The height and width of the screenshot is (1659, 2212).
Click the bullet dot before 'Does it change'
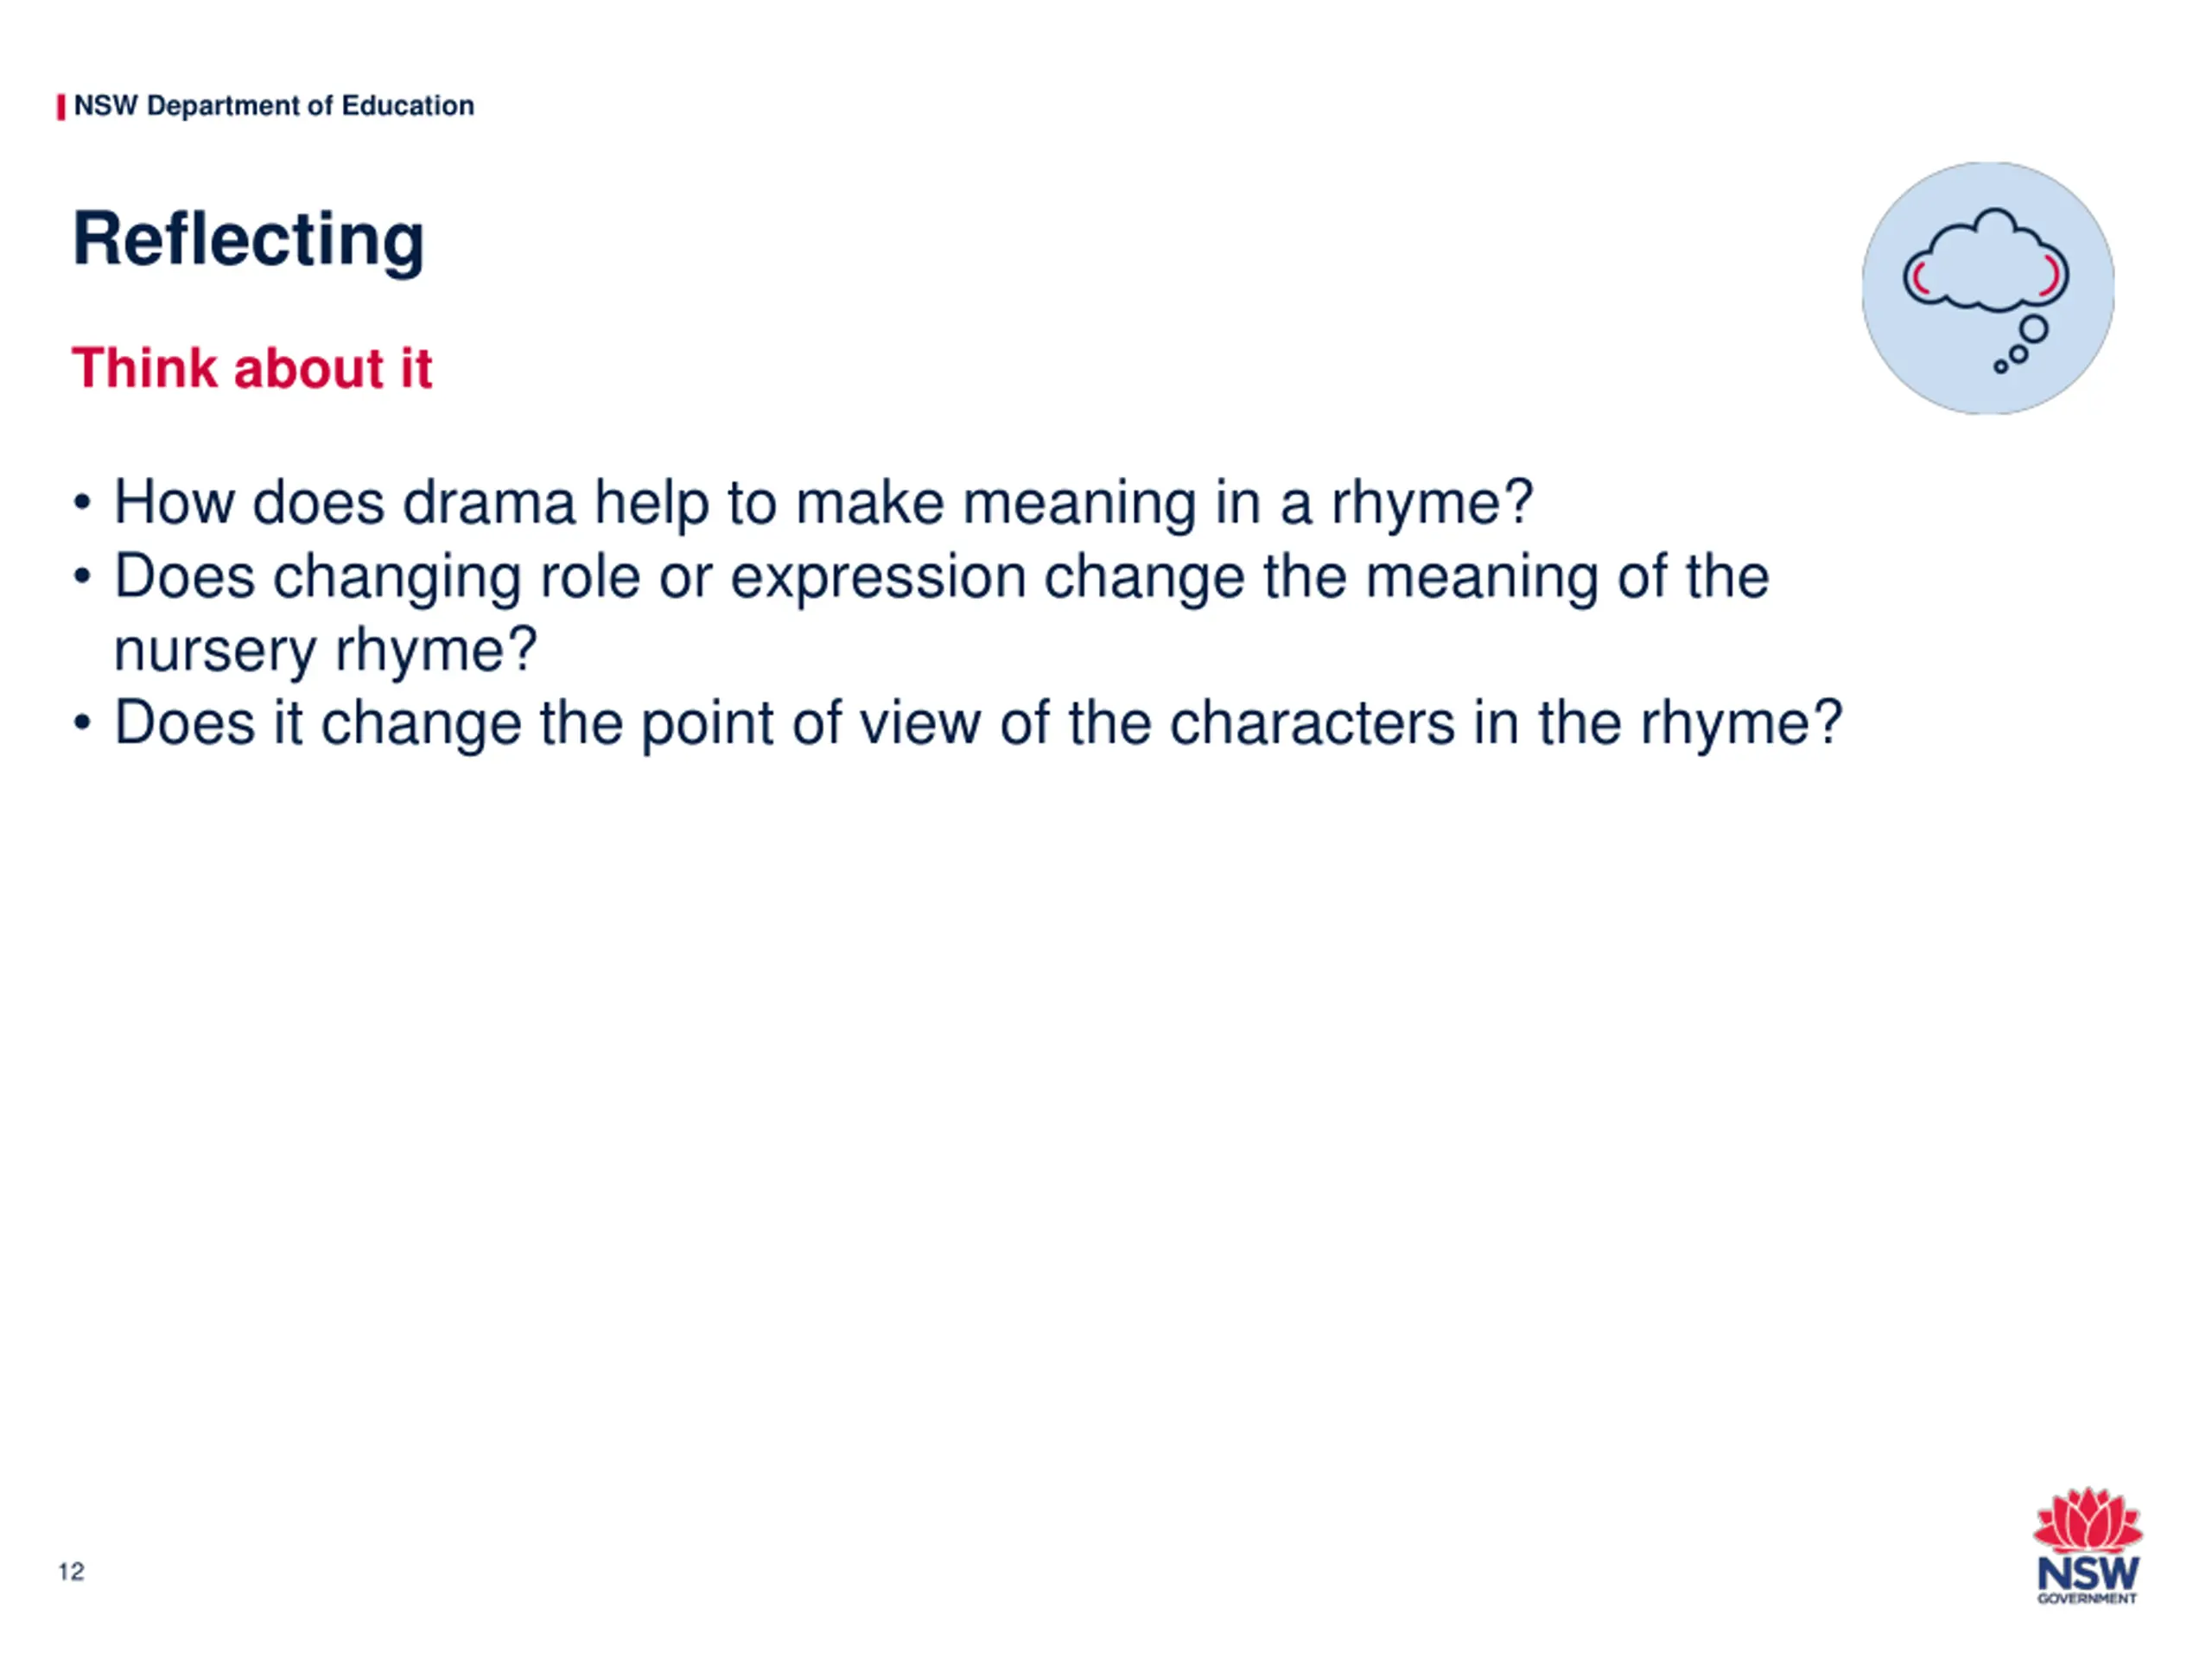(x=82, y=723)
